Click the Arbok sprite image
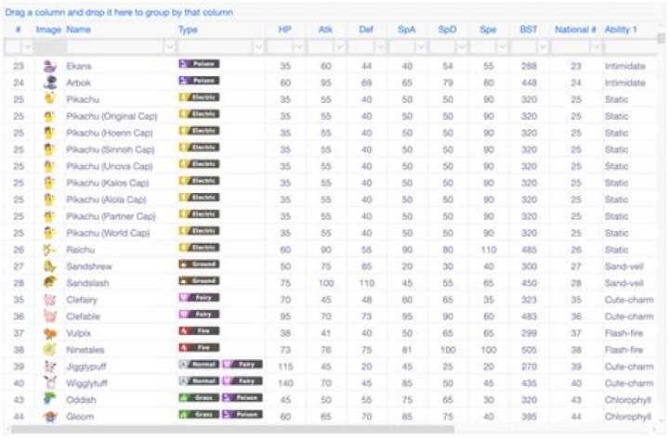This screenshot has height=438, width=669. pos(50,83)
